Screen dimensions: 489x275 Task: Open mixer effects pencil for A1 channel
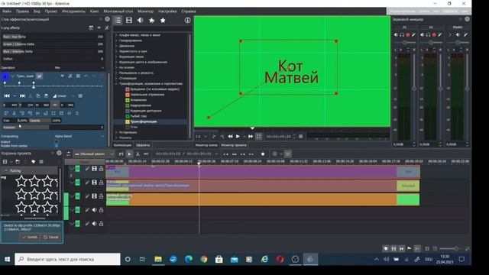click(x=413, y=35)
